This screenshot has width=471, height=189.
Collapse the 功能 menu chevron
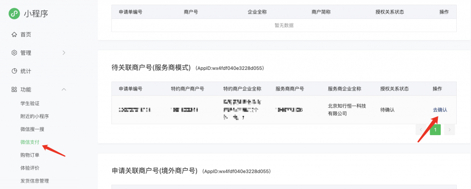tap(64, 90)
